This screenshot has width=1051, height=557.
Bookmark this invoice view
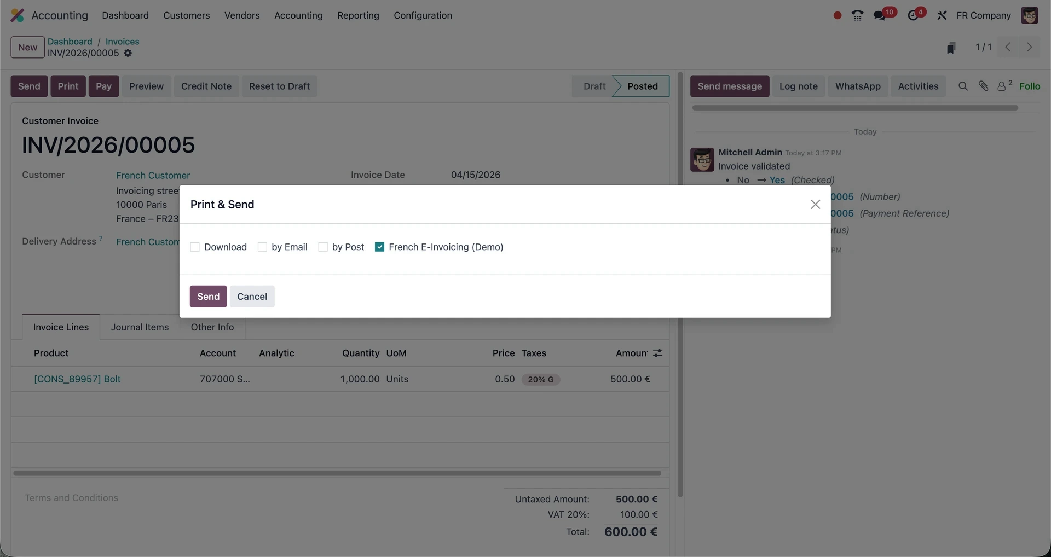point(951,47)
